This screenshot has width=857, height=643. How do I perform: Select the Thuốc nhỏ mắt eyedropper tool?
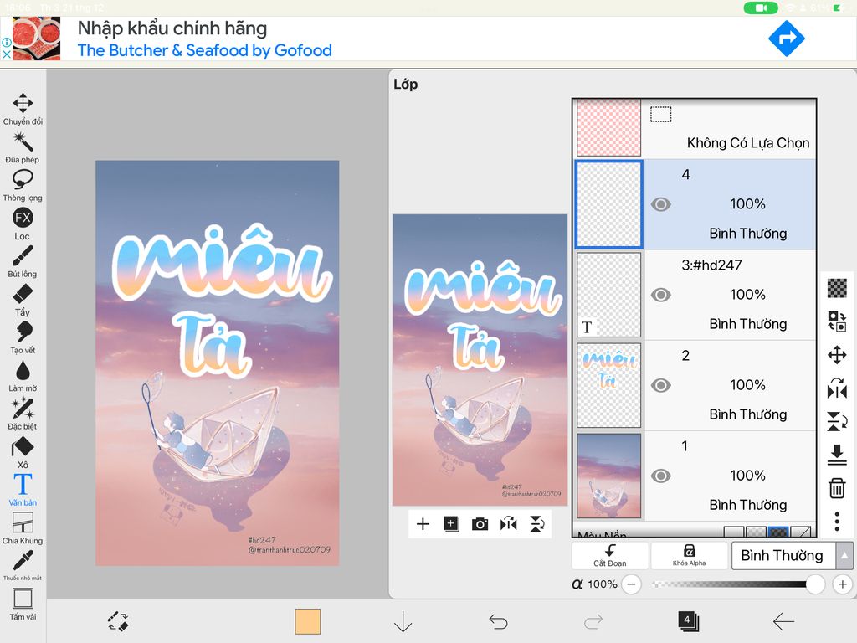[23, 565]
